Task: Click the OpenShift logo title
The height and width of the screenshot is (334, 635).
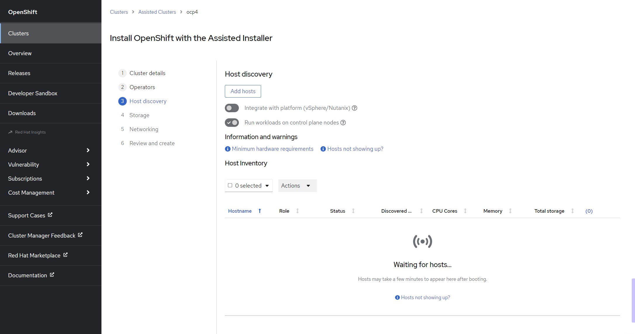Action: coord(23,12)
